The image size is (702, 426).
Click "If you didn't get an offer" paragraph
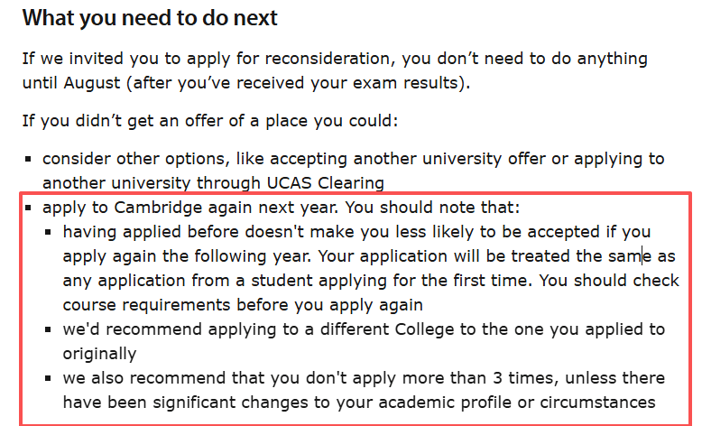tap(179, 120)
